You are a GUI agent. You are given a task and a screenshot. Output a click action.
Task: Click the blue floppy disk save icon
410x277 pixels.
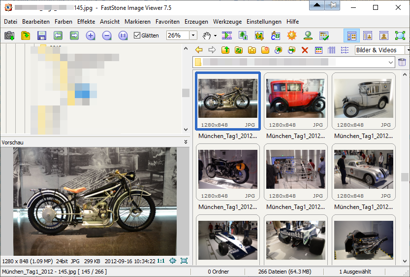point(42,35)
